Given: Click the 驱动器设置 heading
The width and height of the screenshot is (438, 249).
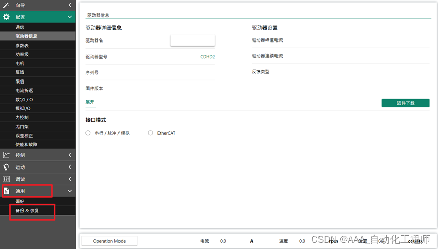Looking at the screenshot, I should 265,28.
